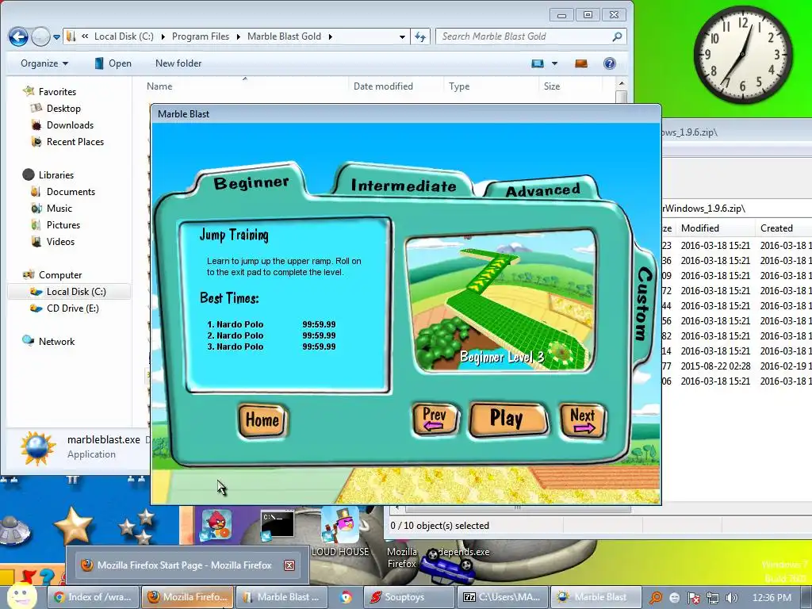Expand arrow after Program Files breadcrumb
The width and height of the screenshot is (812, 609).
(x=239, y=36)
